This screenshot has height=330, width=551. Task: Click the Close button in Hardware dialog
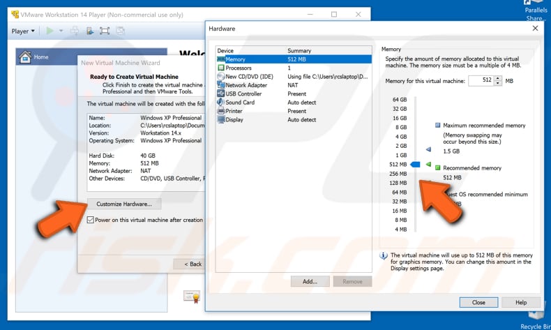pyautogui.click(x=478, y=302)
